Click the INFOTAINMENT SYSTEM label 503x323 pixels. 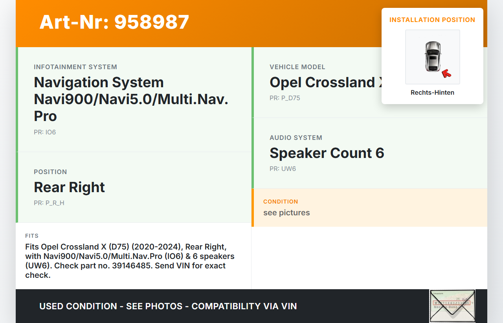75,67
